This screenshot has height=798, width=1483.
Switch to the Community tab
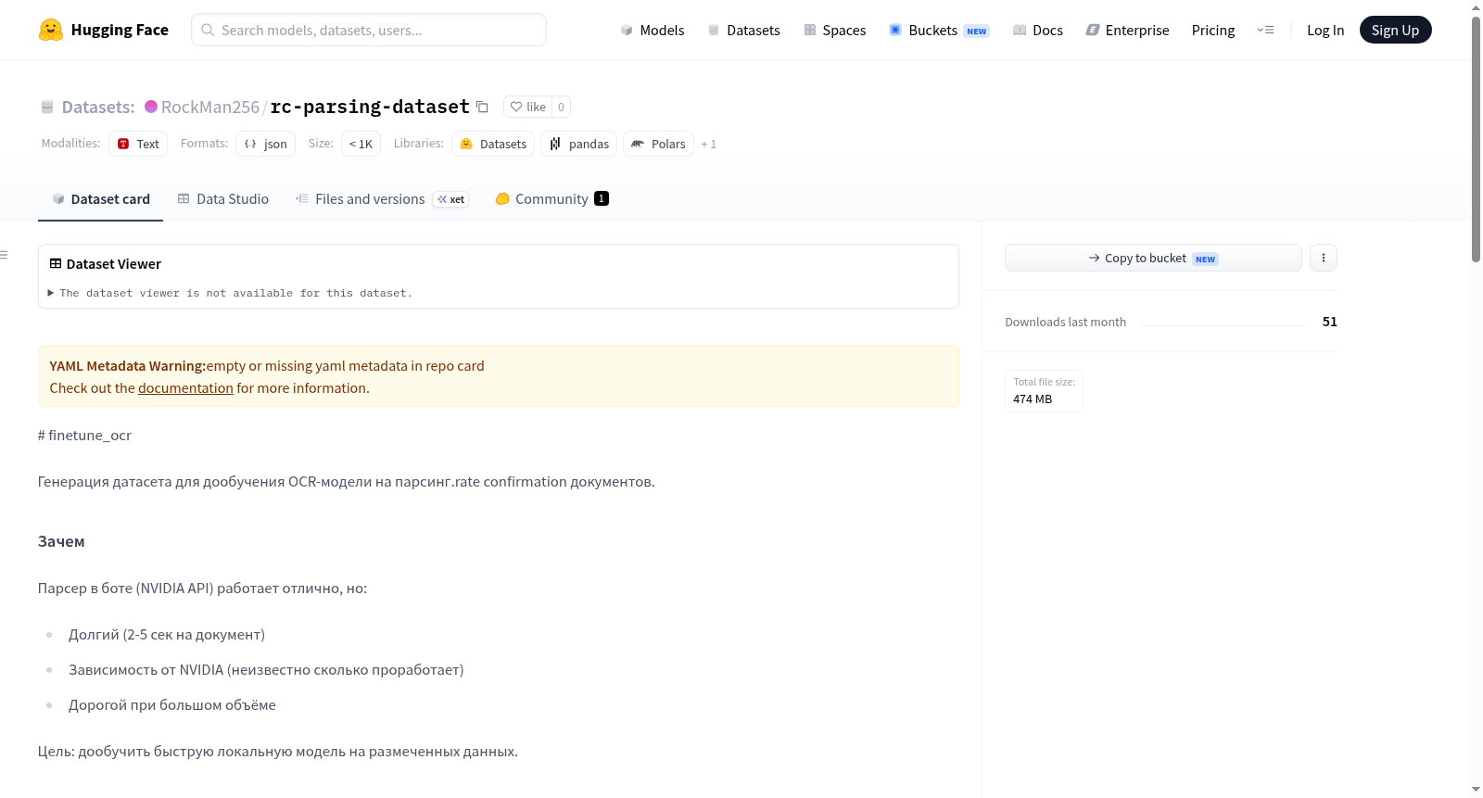(551, 199)
